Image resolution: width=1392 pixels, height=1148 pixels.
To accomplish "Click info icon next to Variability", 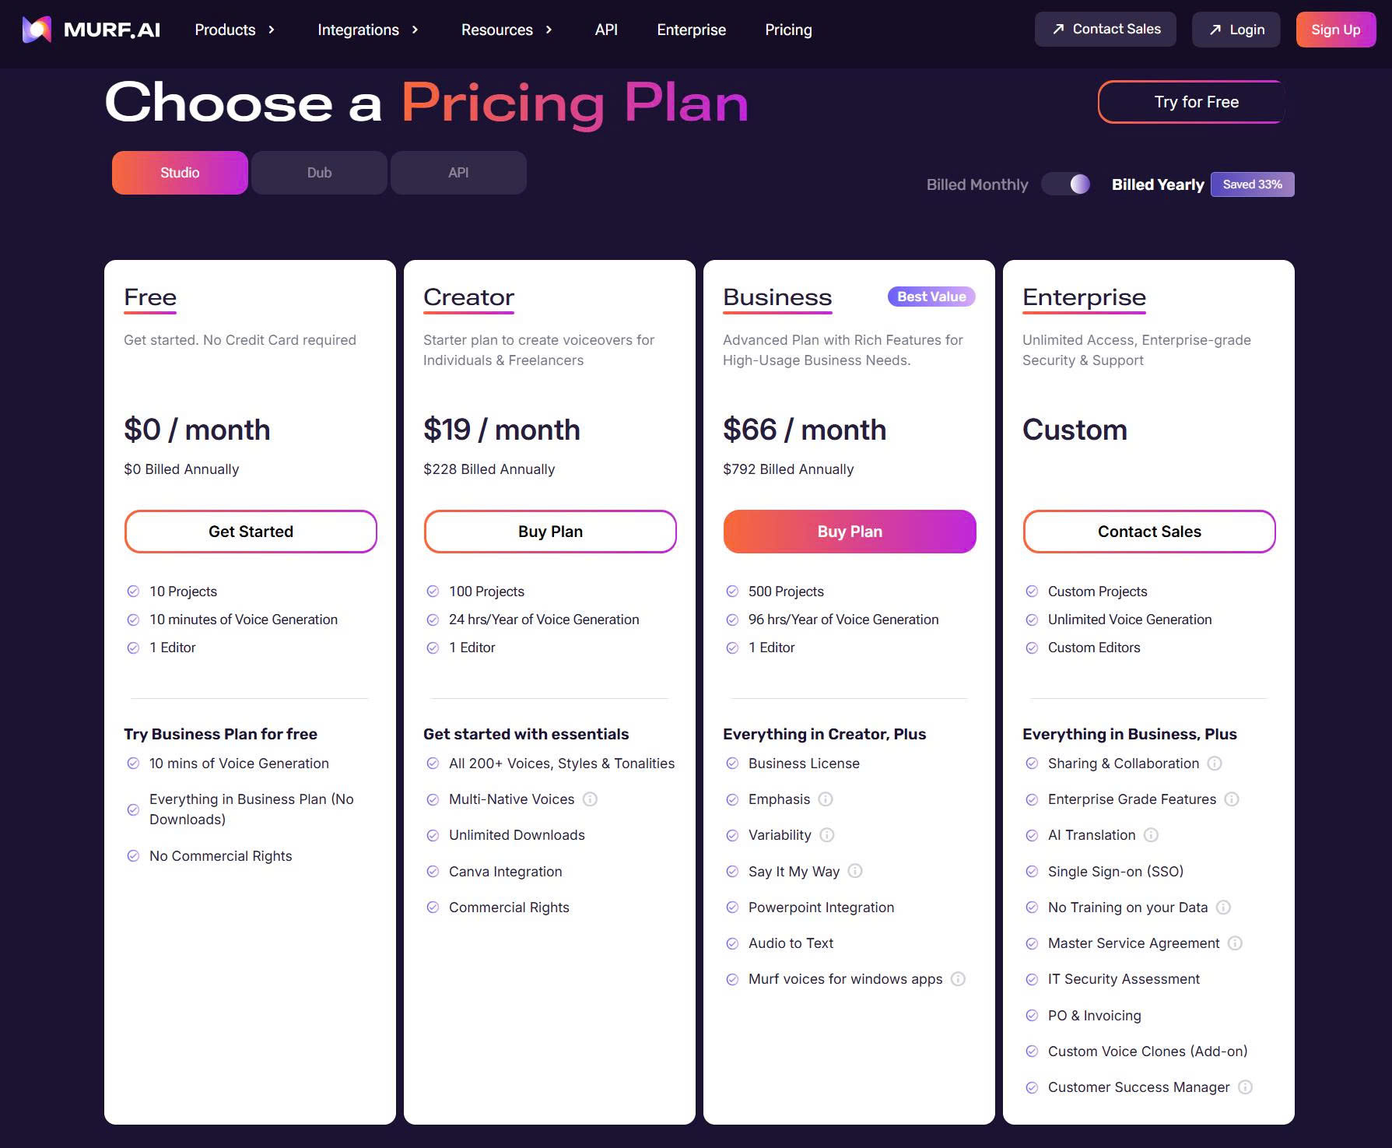I will (x=827, y=835).
